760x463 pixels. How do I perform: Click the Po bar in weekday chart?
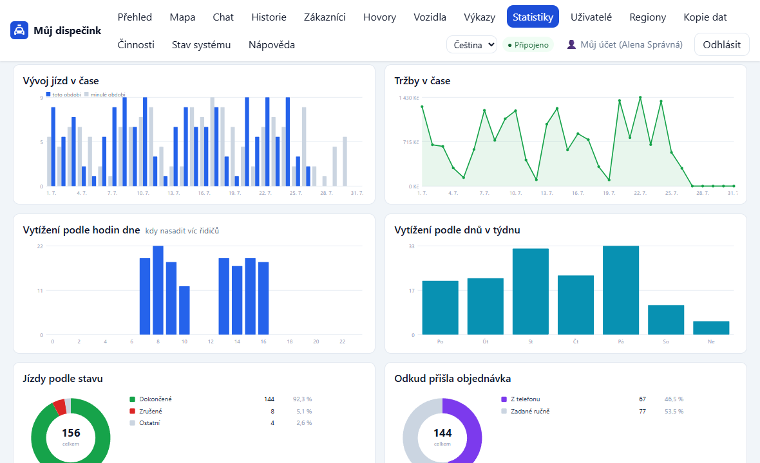tap(440, 307)
